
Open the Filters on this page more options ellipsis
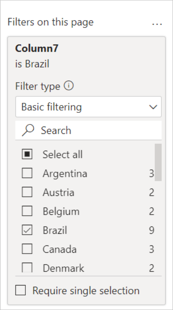157,24
